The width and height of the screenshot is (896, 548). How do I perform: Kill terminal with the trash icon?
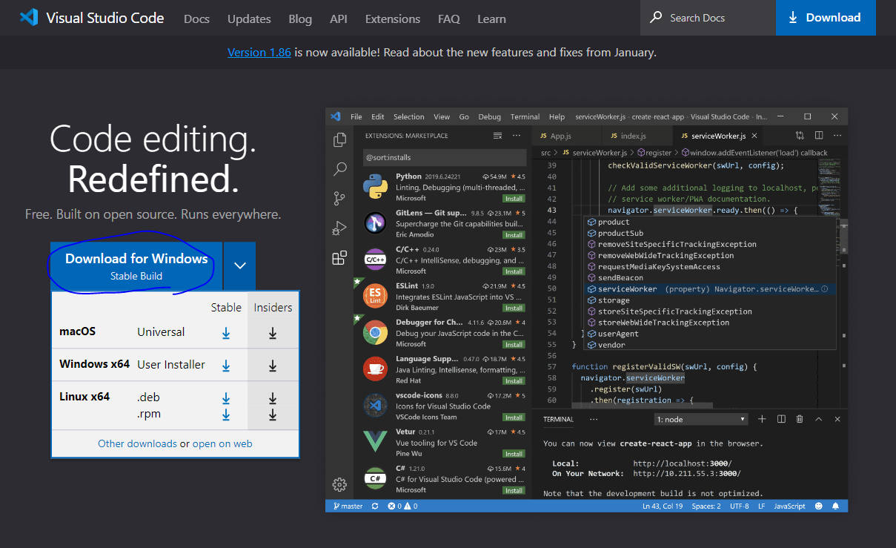coord(800,419)
